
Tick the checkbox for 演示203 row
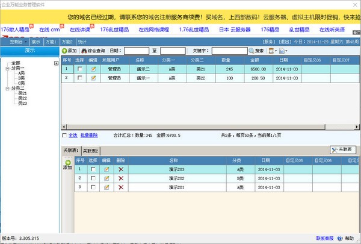coord(93,169)
